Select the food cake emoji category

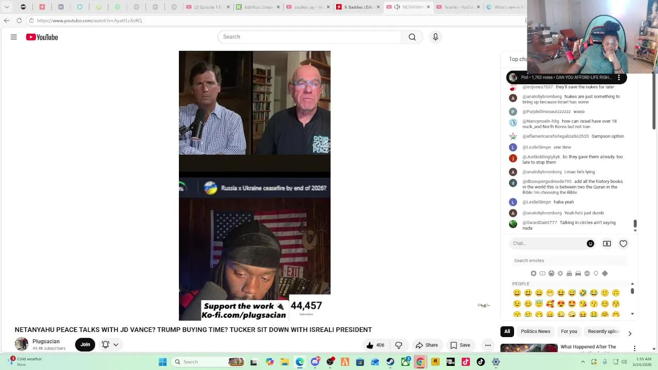pos(569,273)
